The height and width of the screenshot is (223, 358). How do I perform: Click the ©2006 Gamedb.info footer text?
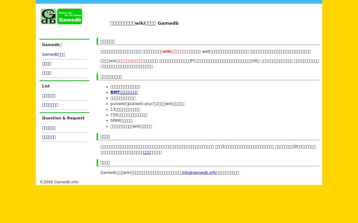(x=59, y=182)
